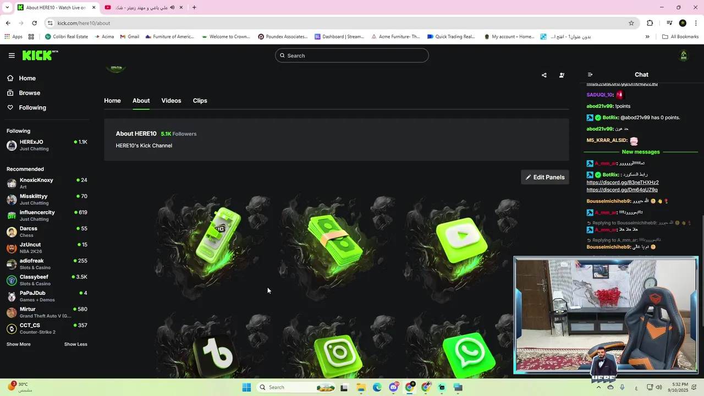The width and height of the screenshot is (704, 396).
Task: Expand the hidden bookmarks overflow chevron
Action: pos(647,37)
